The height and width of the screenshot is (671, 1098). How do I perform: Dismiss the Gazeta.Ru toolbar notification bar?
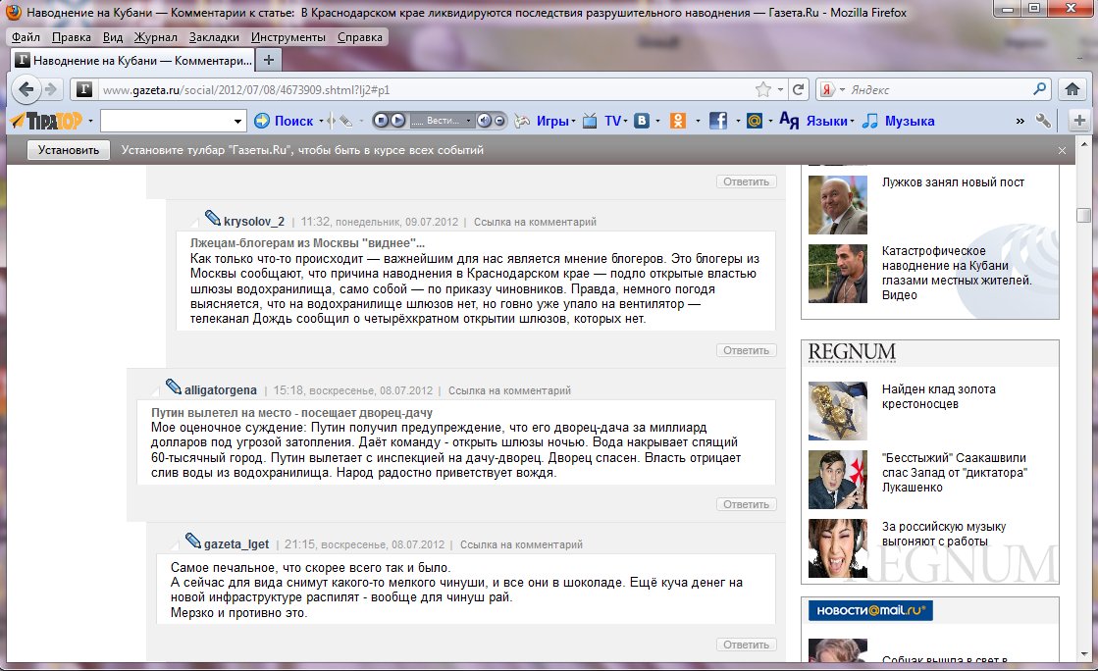click(x=1062, y=150)
